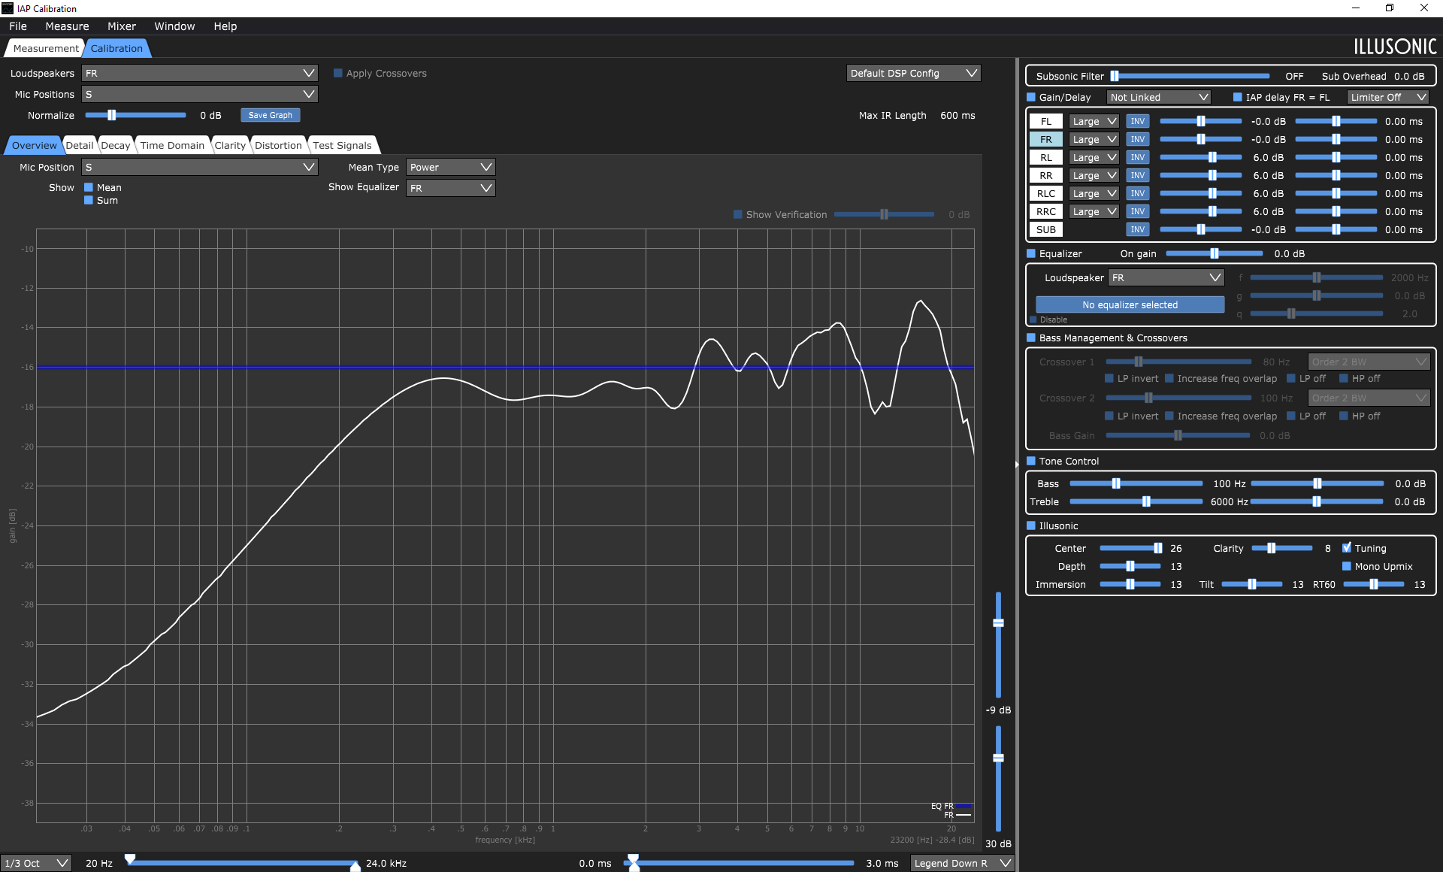Image resolution: width=1443 pixels, height=872 pixels.
Task: Toggle the Apply Crossovers checkbox
Action: coord(338,73)
